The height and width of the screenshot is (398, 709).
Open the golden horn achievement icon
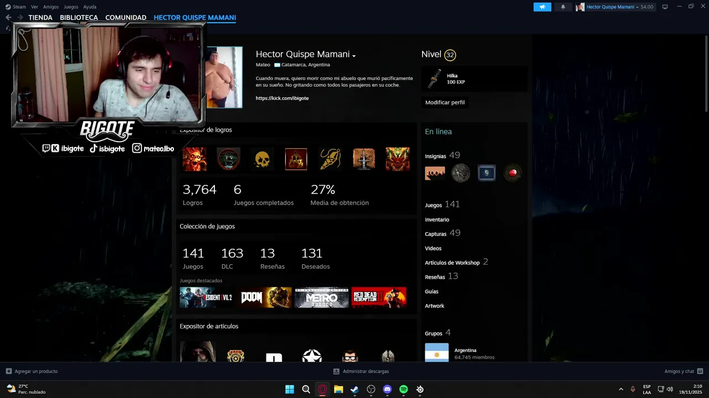330,159
